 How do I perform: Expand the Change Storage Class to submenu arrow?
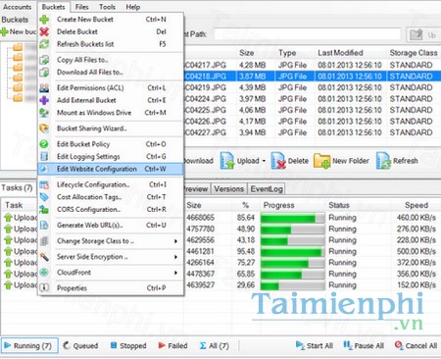tap(175, 241)
